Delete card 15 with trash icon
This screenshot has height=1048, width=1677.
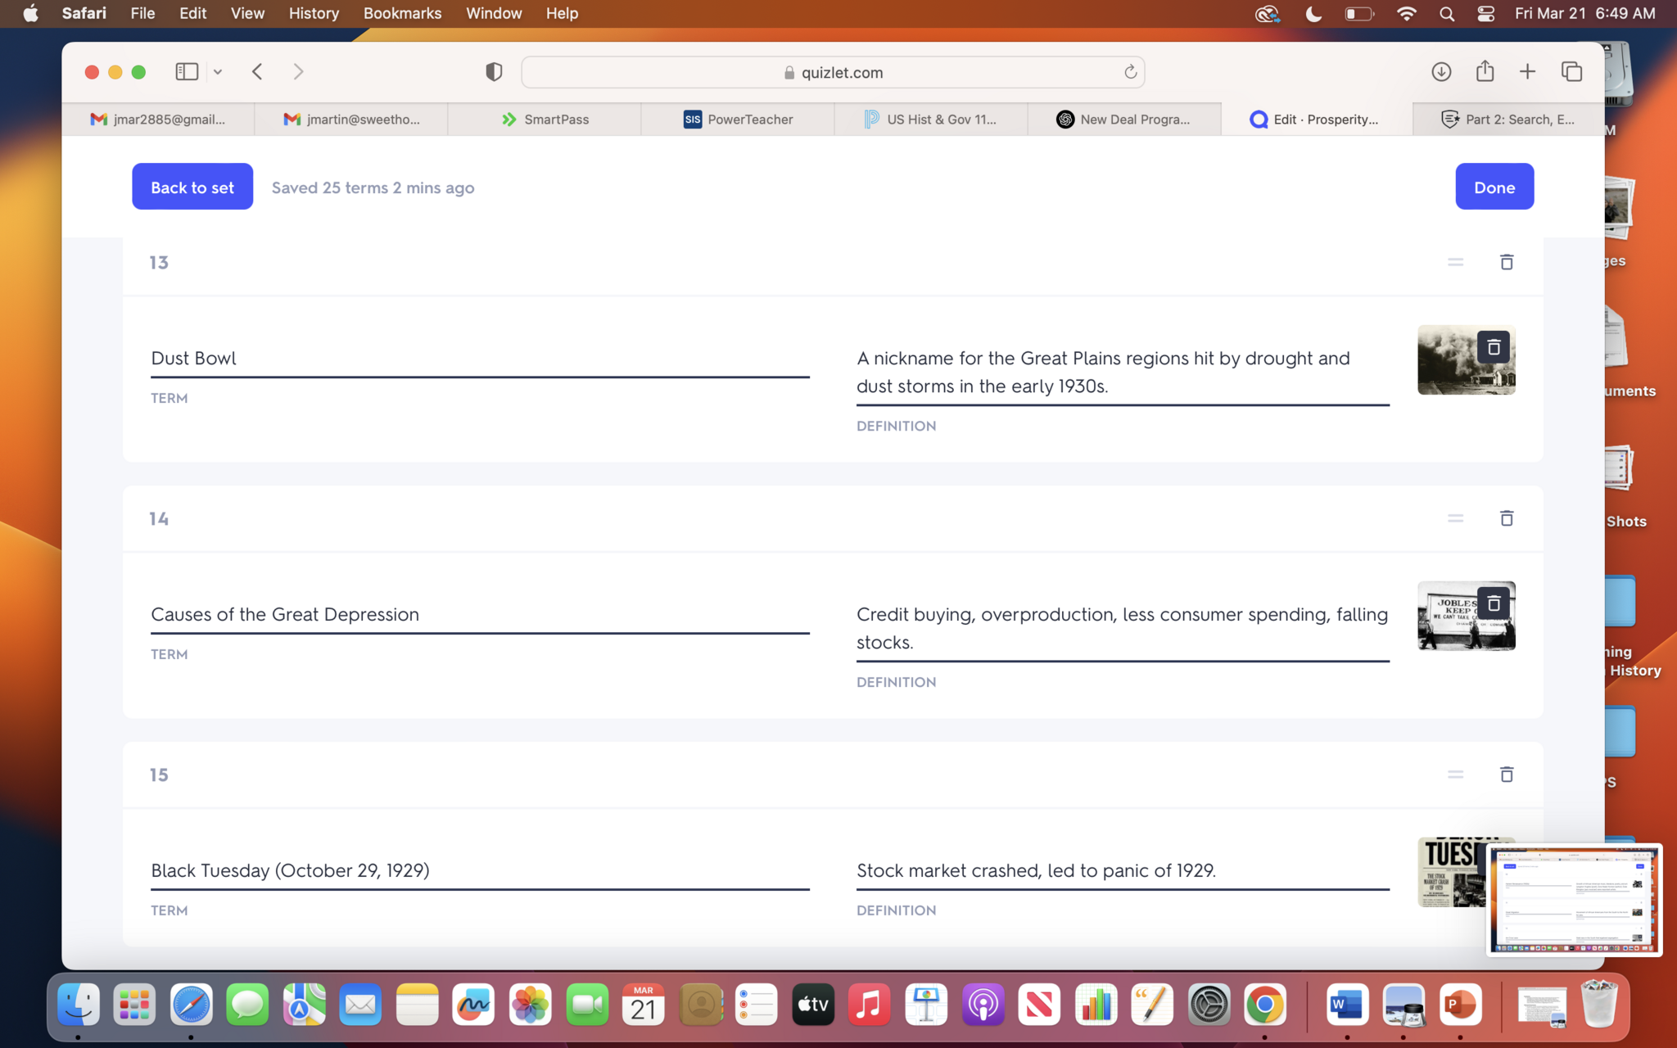(1506, 775)
